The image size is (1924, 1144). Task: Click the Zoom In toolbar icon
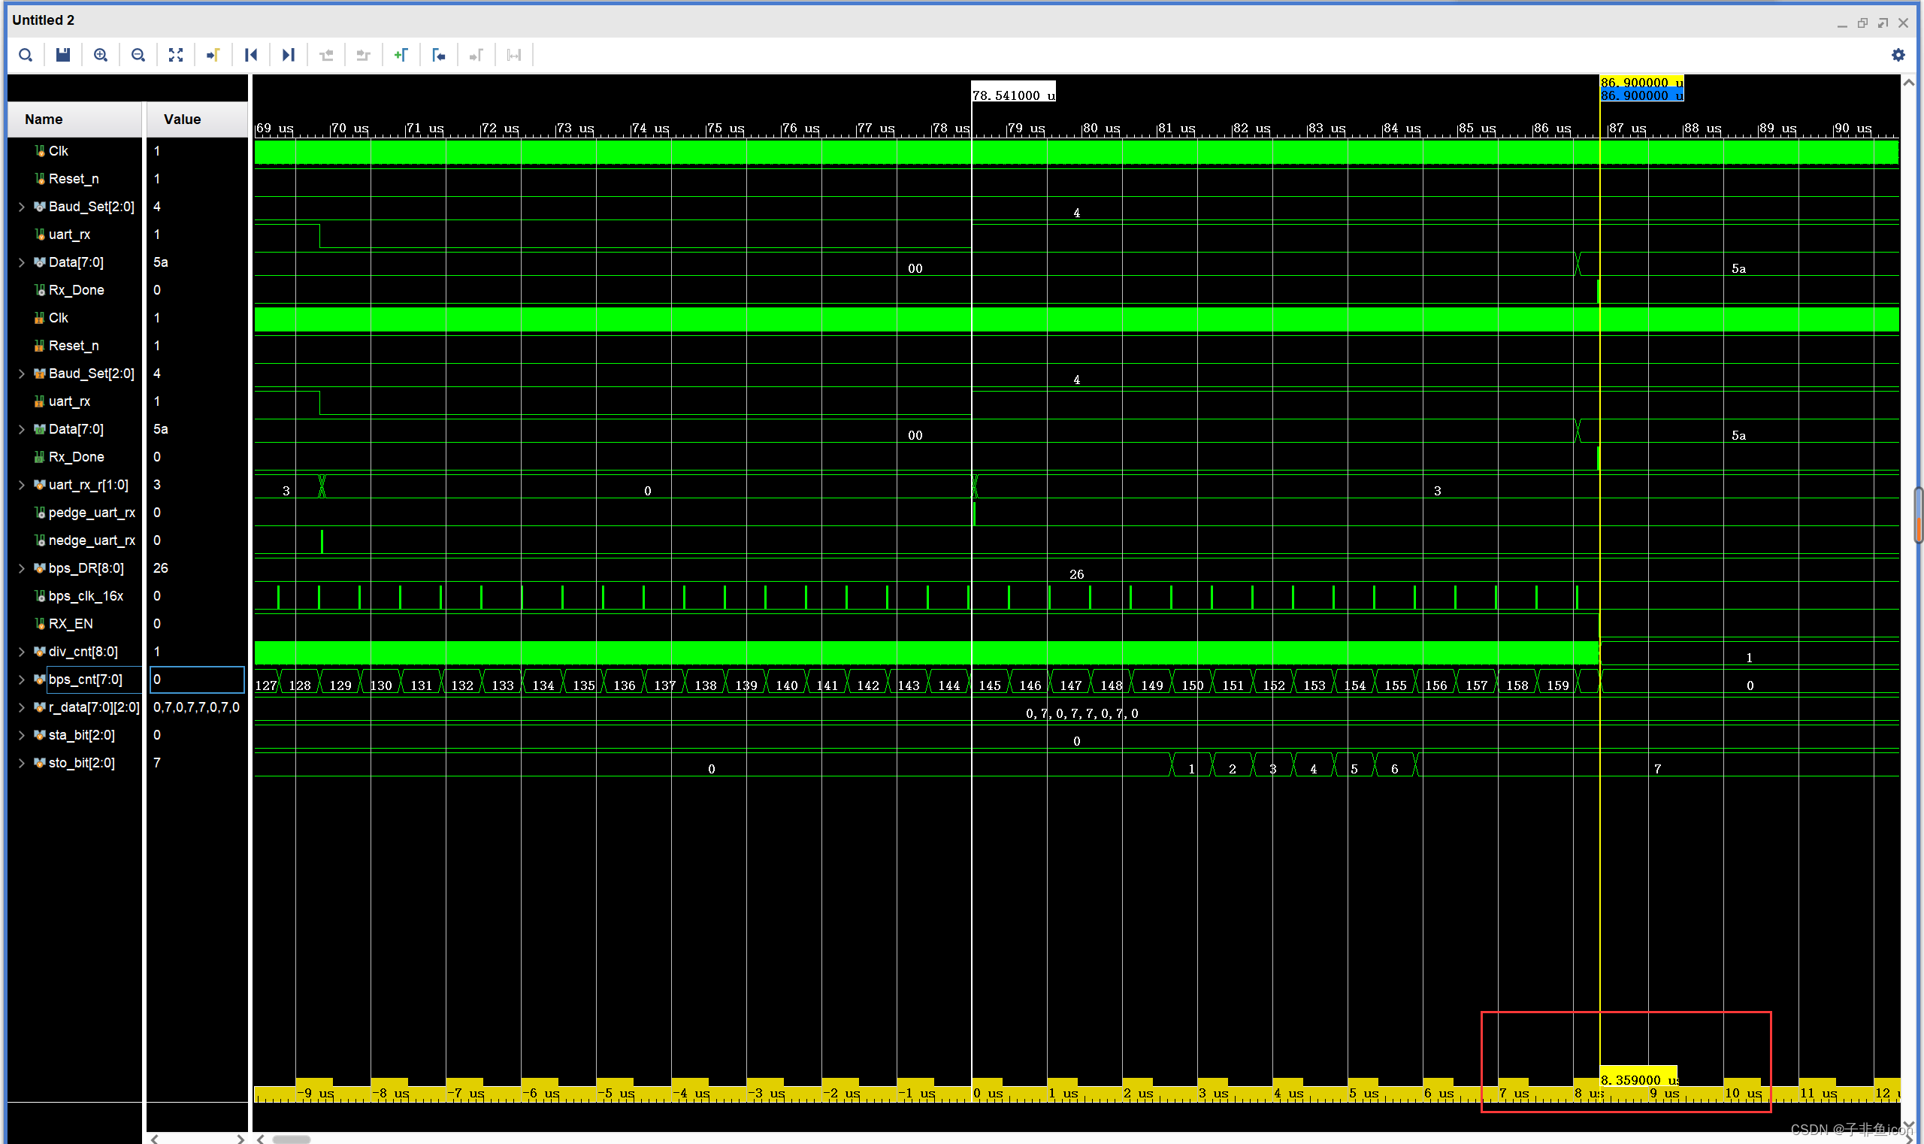coord(100,55)
